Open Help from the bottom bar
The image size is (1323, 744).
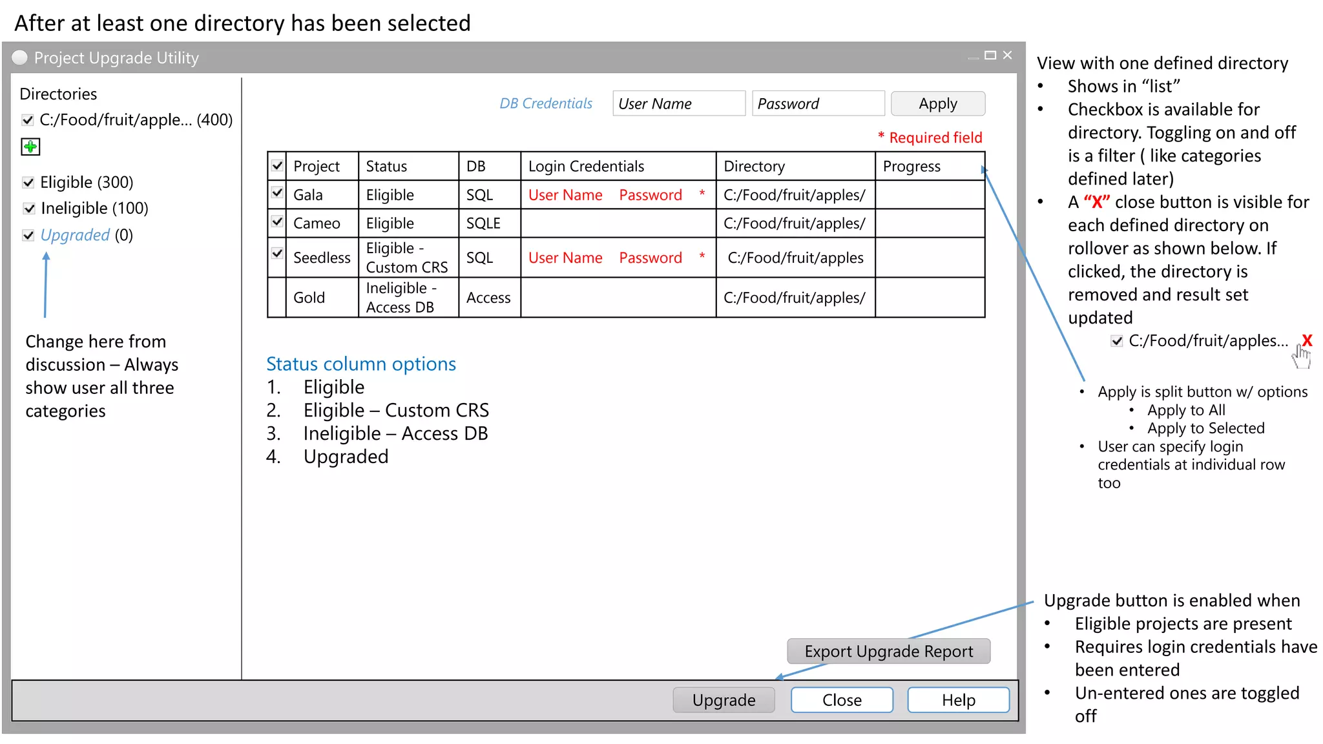tap(958, 700)
